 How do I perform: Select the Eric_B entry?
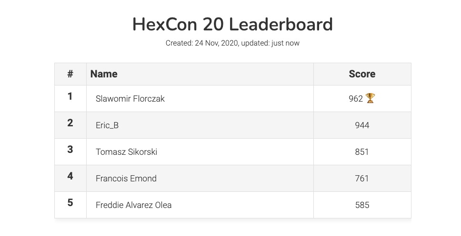click(107, 125)
